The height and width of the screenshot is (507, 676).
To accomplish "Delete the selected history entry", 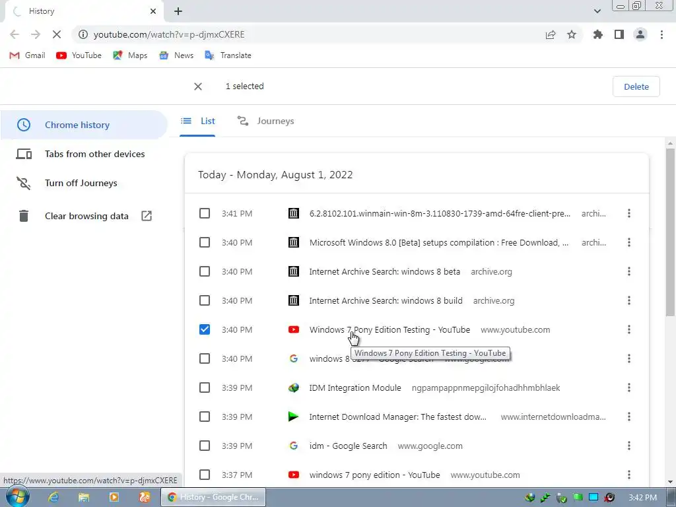I will click(636, 86).
